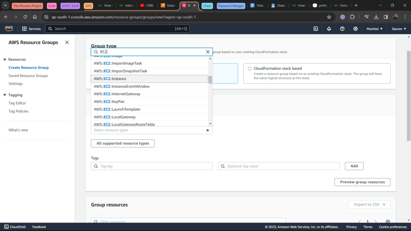The image size is (411, 231).
Task: Open table preferences gear in Group resources
Action: (388, 221)
